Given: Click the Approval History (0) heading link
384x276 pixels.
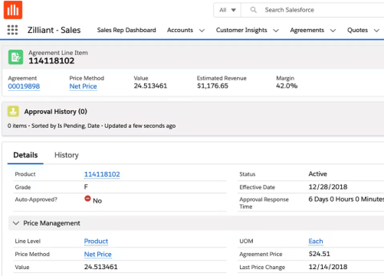Looking at the screenshot, I should click(55, 112).
